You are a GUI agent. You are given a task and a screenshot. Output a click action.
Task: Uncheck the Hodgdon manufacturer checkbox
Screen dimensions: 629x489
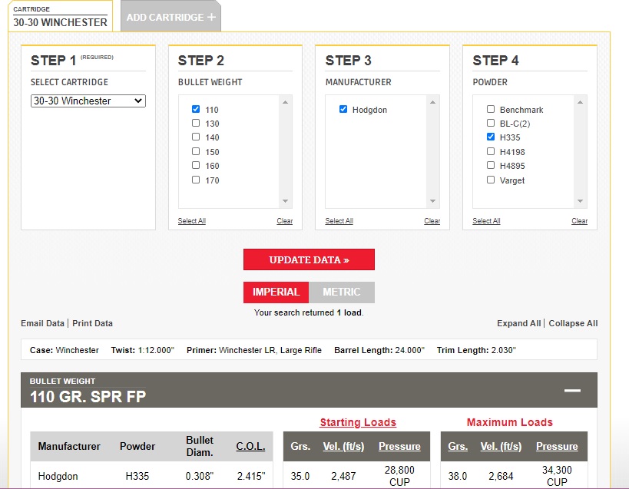[343, 109]
